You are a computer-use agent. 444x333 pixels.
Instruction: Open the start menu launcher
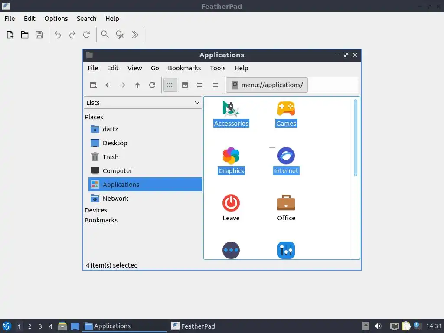point(7,326)
